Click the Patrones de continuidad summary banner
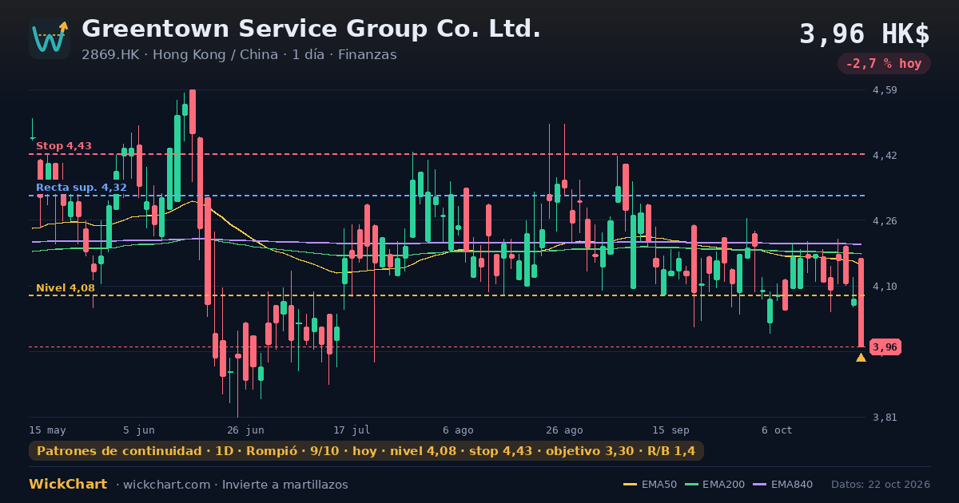 (x=366, y=451)
